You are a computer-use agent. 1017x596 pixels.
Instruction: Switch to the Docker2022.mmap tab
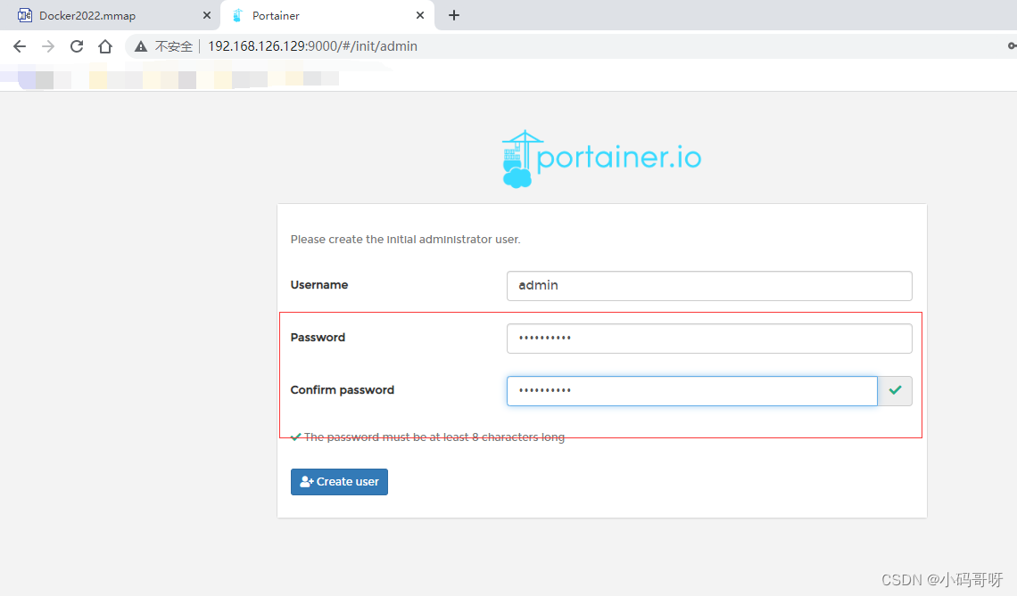point(111,15)
